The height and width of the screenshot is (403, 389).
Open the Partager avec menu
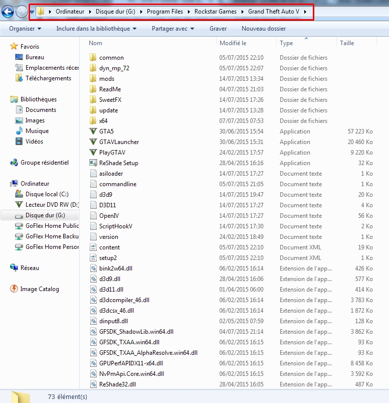[x=173, y=29]
